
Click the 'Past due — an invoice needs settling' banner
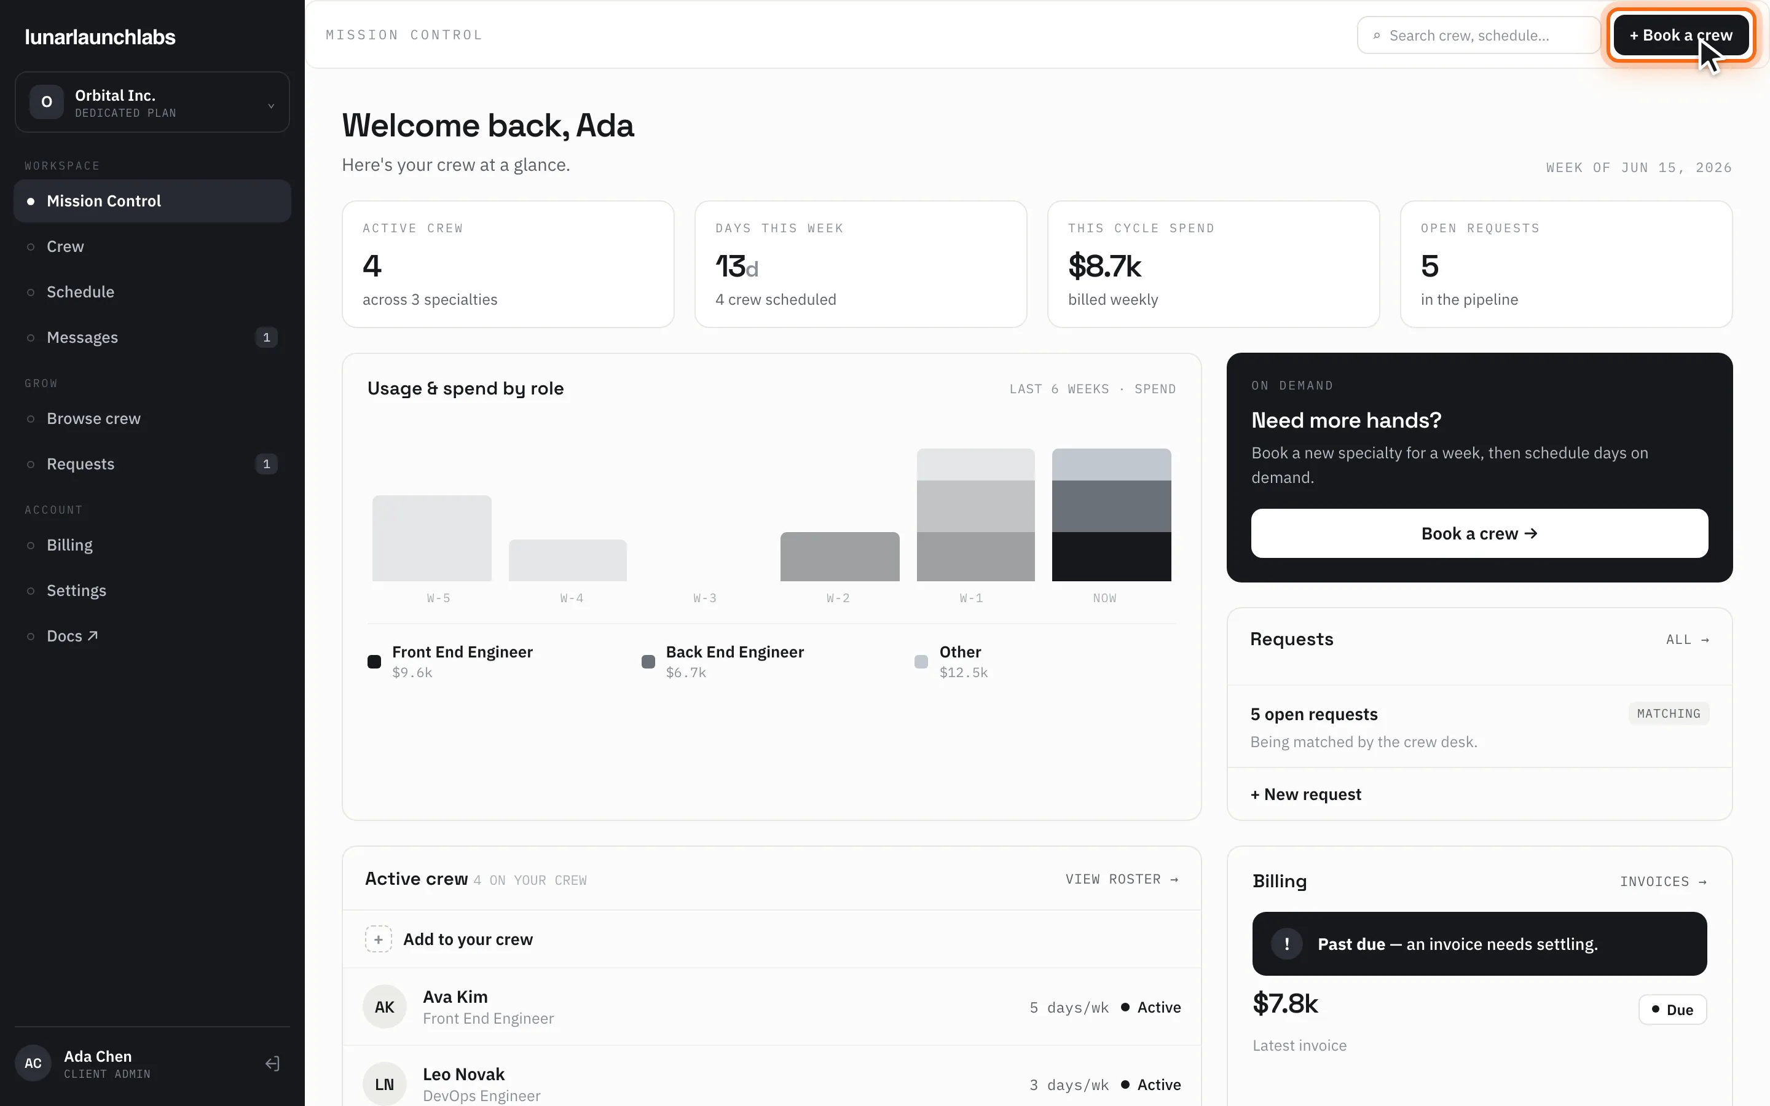[1479, 944]
